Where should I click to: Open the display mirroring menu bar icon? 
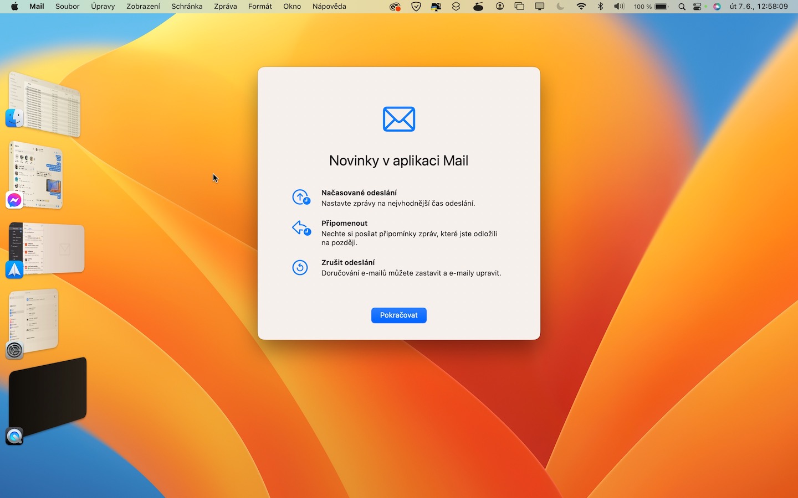pyautogui.click(x=539, y=7)
